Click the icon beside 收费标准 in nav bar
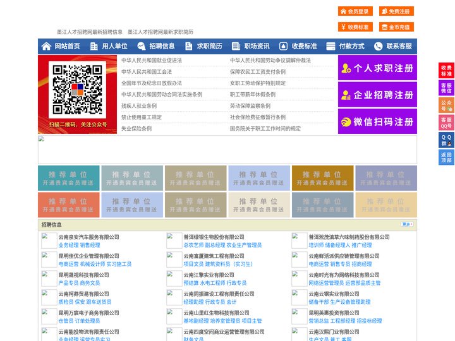 (283, 46)
